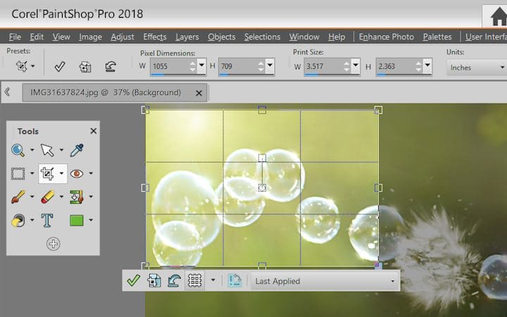Click the Home icon in title bar

[499, 17]
